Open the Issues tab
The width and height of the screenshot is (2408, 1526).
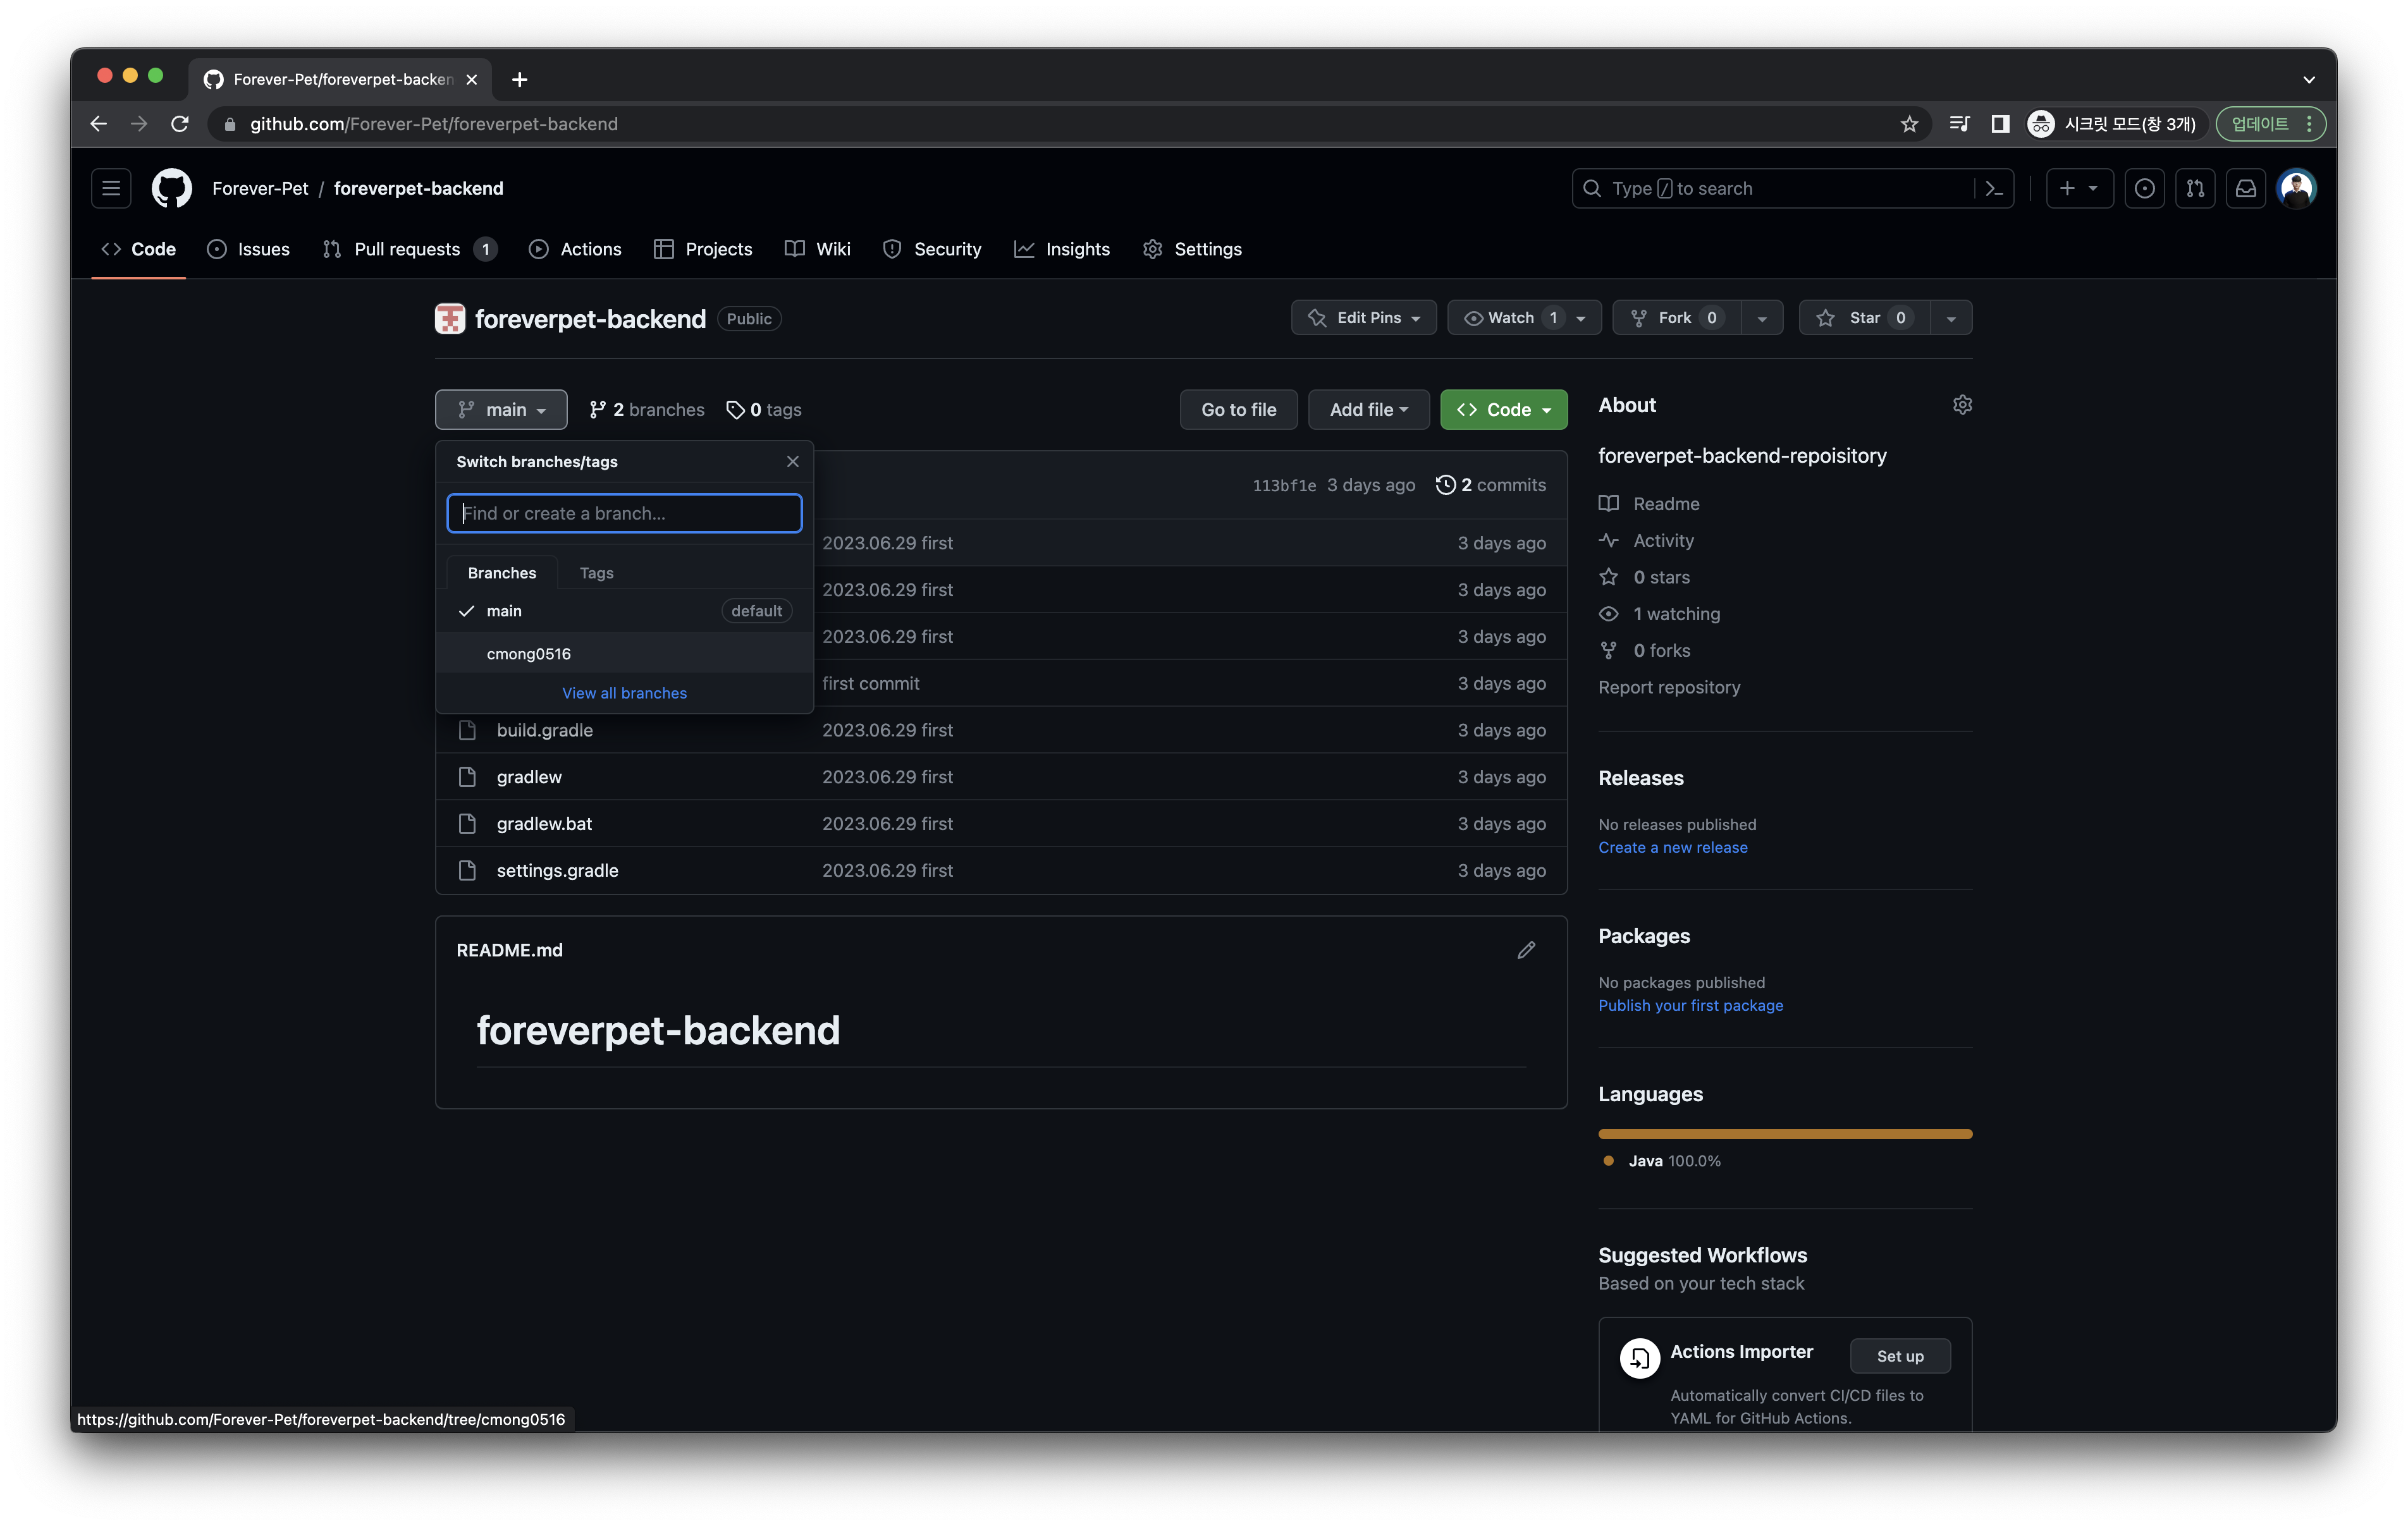[x=248, y=249]
